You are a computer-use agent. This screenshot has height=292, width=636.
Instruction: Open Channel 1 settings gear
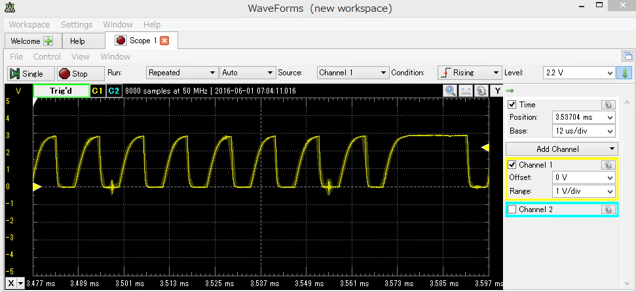608,164
